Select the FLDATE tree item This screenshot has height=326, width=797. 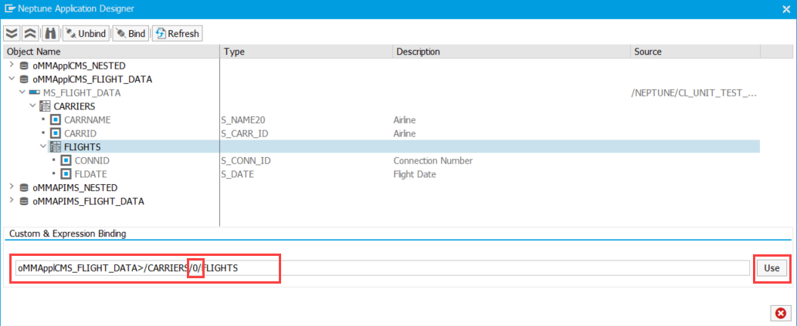tap(91, 174)
